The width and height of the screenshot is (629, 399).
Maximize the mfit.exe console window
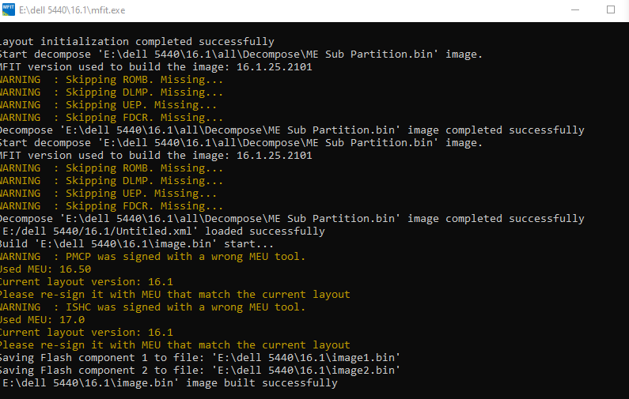610,9
